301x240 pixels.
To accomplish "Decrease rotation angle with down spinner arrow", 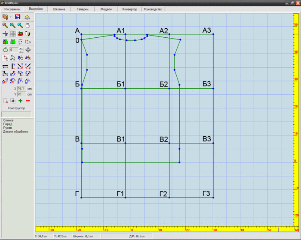I will (21, 51).
